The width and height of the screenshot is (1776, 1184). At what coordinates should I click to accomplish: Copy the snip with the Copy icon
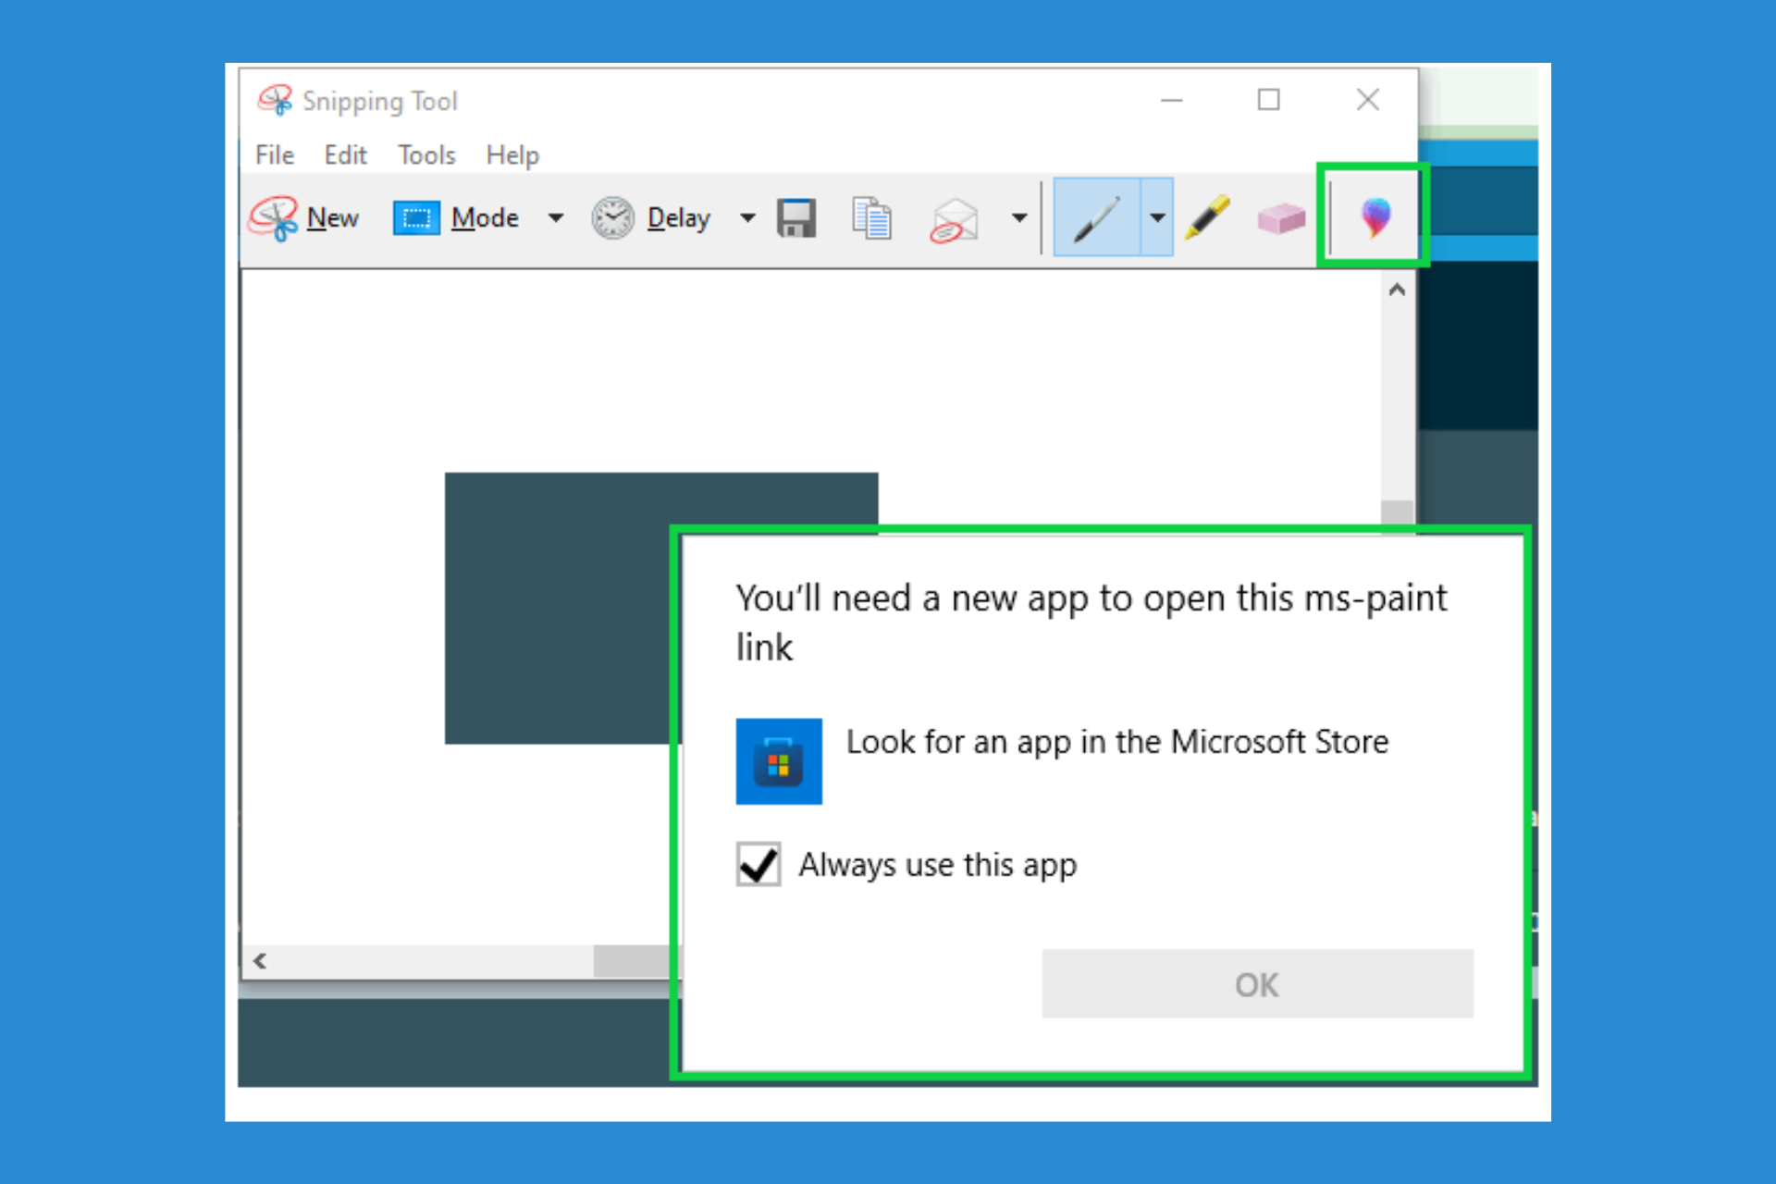(x=871, y=218)
